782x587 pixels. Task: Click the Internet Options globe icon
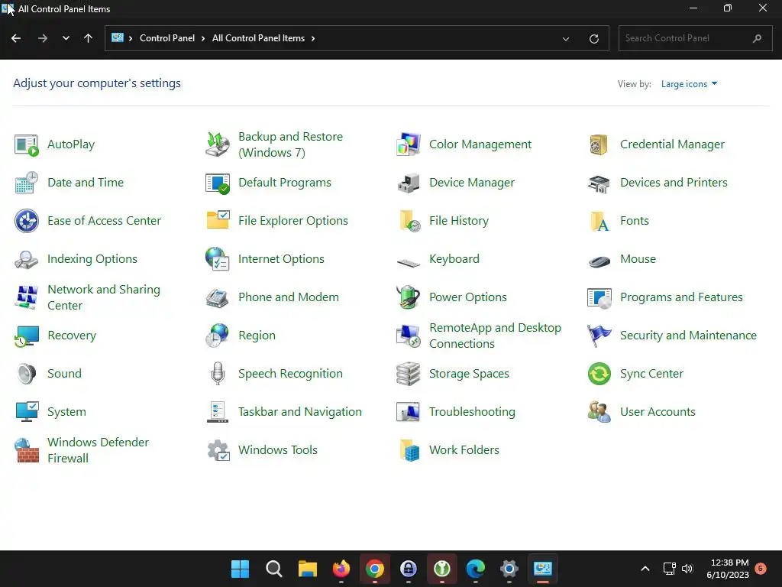[218, 259]
